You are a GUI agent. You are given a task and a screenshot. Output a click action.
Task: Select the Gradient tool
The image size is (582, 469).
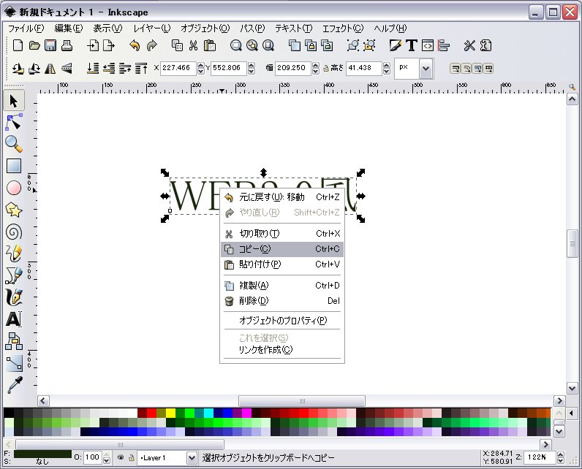pos(14,363)
